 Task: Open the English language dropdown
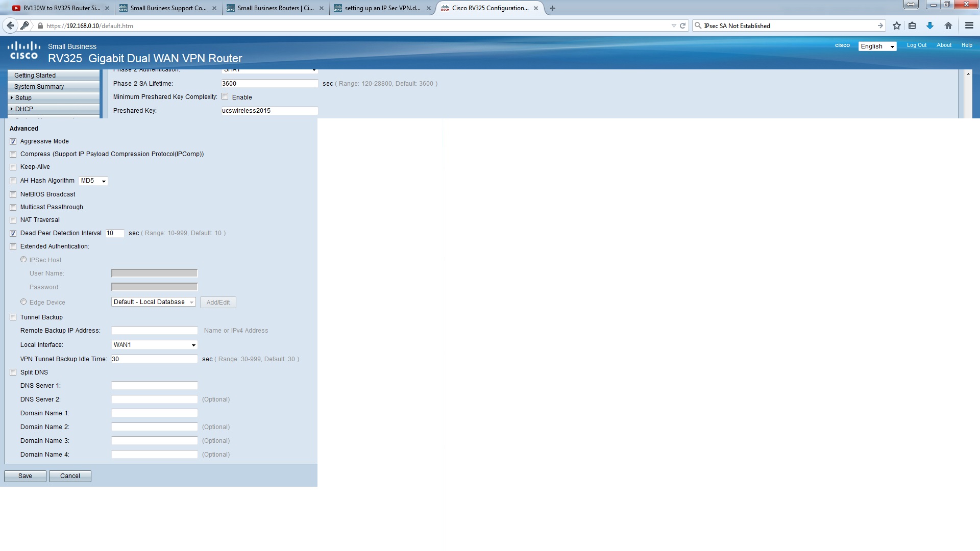tap(877, 46)
